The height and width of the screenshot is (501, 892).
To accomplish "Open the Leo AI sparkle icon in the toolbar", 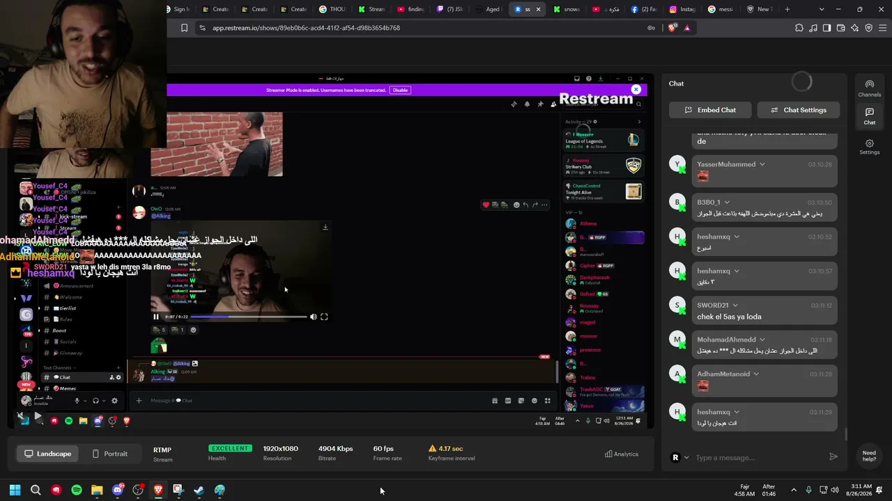I will pos(854,28).
